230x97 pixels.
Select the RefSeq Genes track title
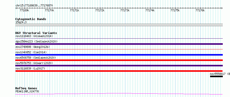tap(26, 89)
